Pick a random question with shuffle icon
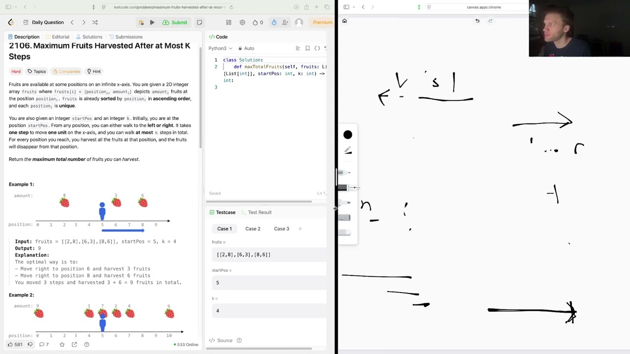The image size is (630, 354). coord(95,22)
